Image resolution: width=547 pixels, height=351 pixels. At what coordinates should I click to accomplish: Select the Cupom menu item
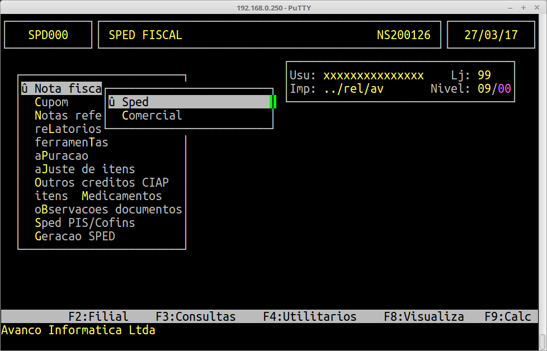[x=51, y=102]
